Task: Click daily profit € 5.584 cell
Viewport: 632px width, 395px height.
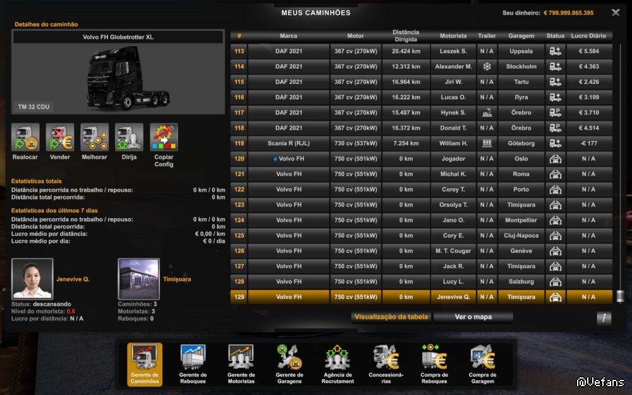Action: [x=588, y=51]
